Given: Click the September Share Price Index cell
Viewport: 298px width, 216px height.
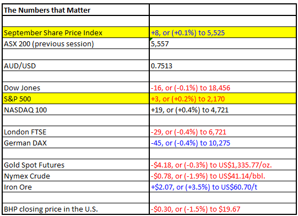Looking at the screenshot, I should 75,33.
